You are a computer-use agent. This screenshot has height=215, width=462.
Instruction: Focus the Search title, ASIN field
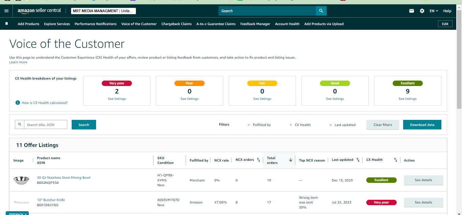46,125
